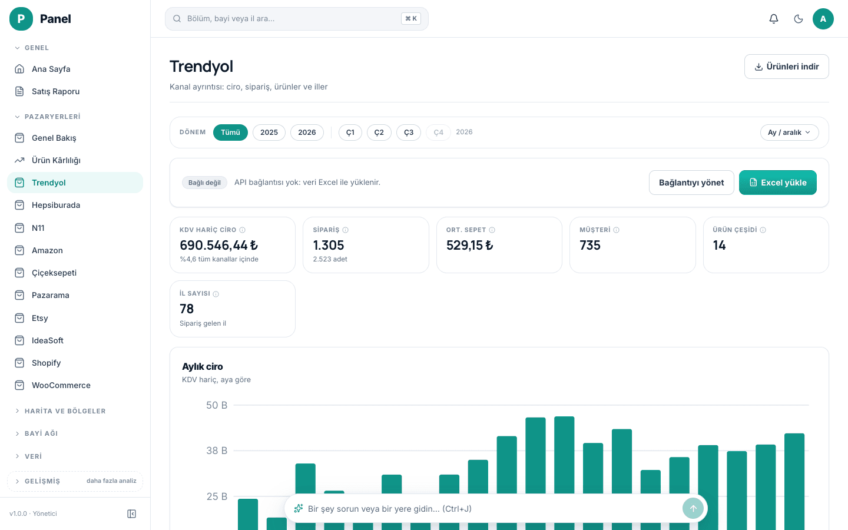Open the user avatar A menu
Viewport: 848px width, 530px height.
[x=823, y=19]
